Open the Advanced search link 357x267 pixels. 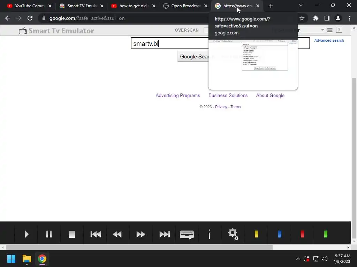pyautogui.click(x=329, y=40)
